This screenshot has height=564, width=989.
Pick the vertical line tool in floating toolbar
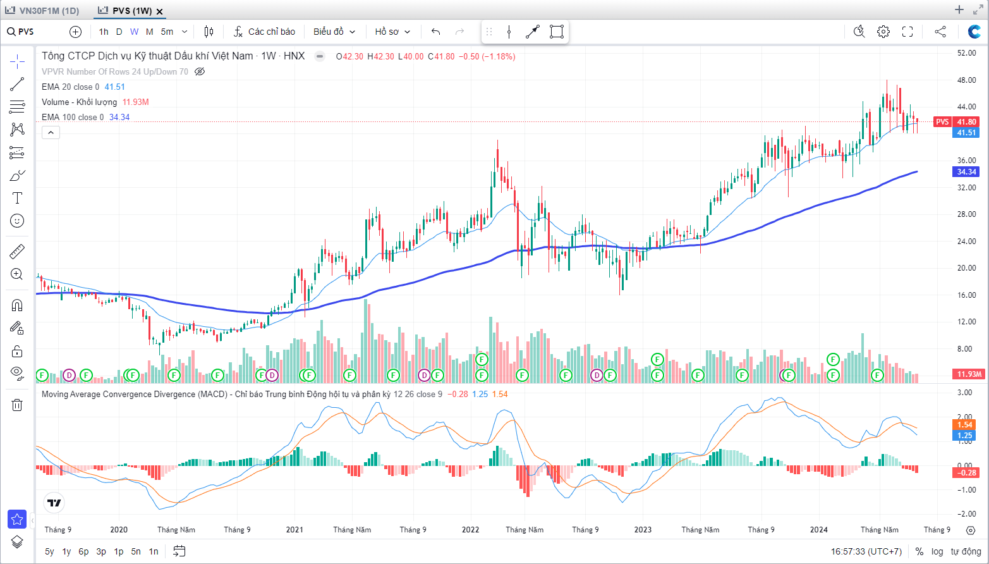pos(509,32)
